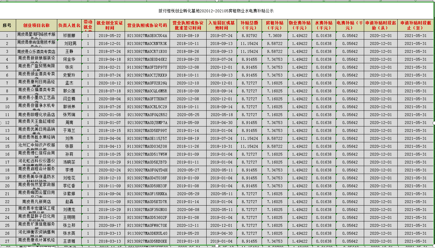Screen dimensions: 435x248
Task: Click the rent subsidy value 7.3609
Action: 275,35
